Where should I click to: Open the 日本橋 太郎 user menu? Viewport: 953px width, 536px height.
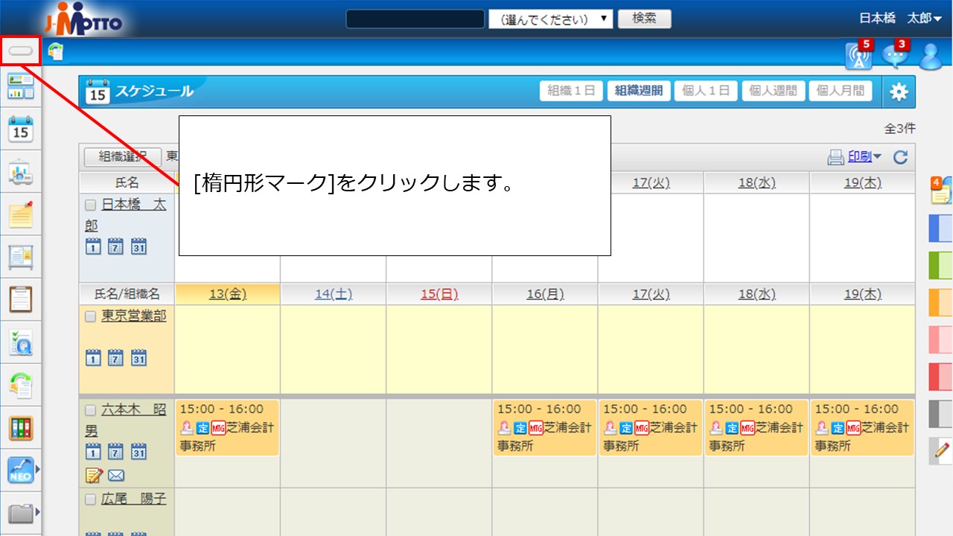pyautogui.click(x=901, y=18)
